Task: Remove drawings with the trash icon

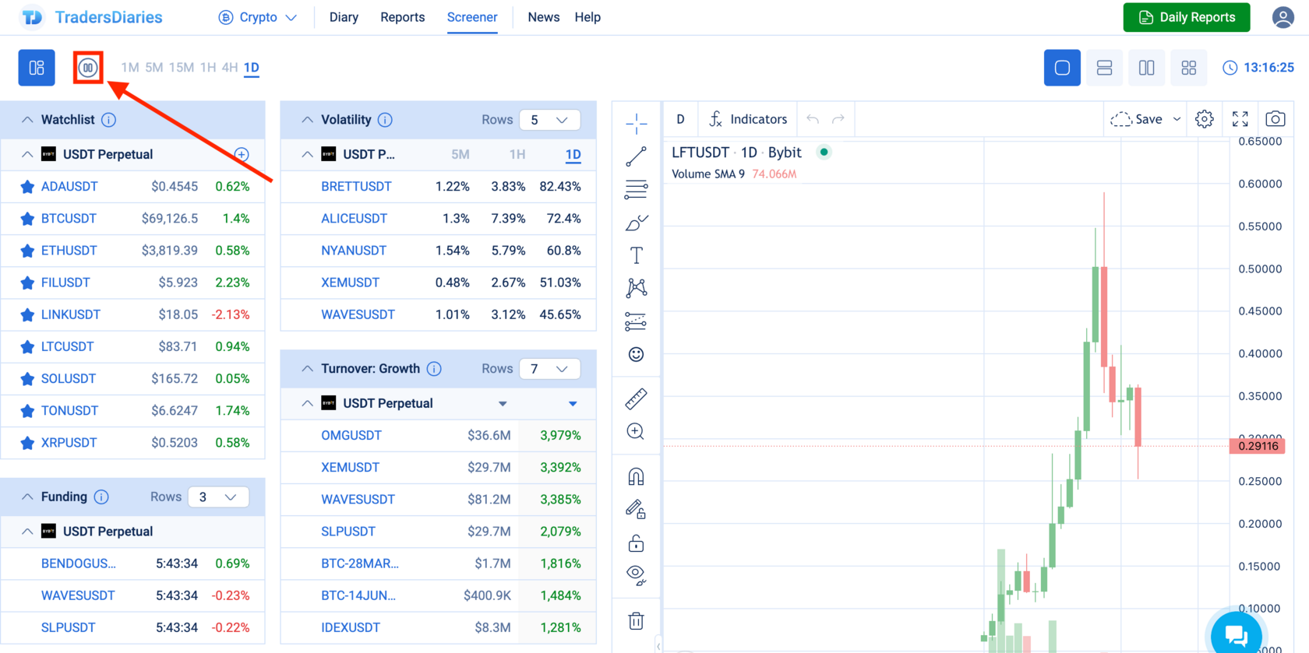Action: coord(636,621)
